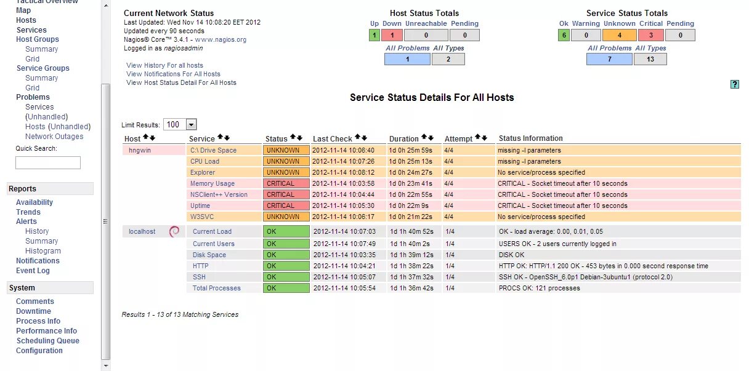
Task: Click inside the Quick Search field
Action: [48, 162]
